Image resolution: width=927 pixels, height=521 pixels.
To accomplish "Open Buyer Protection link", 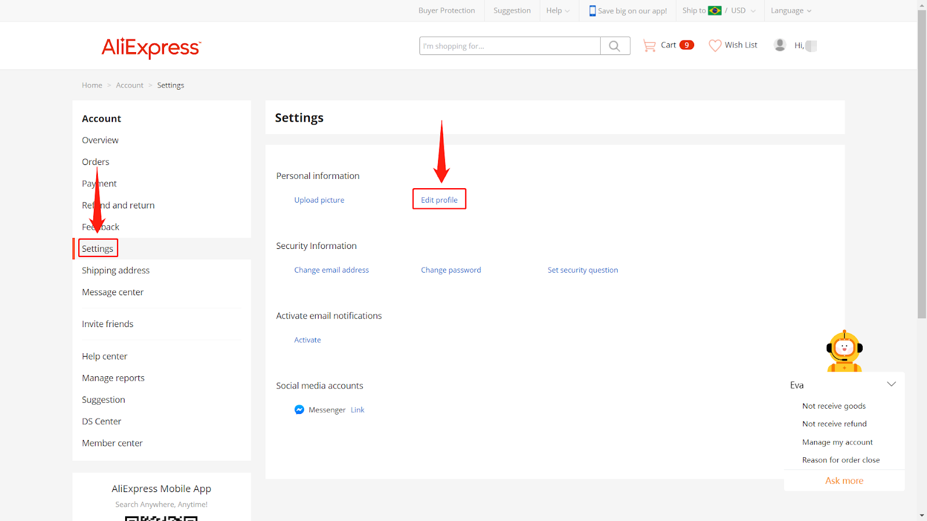I will (447, 10).
